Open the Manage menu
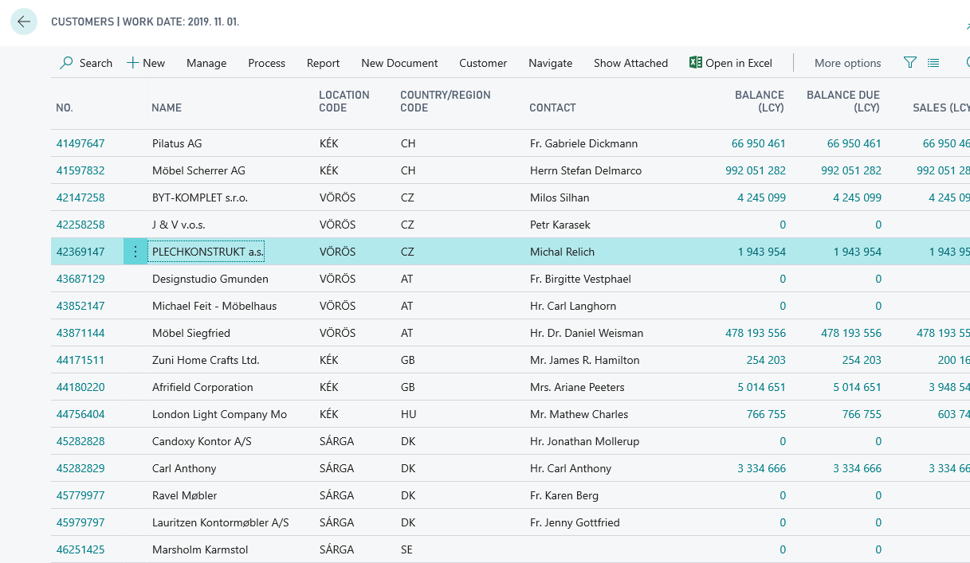Screen dimensions: 970x563 [206, 63]
